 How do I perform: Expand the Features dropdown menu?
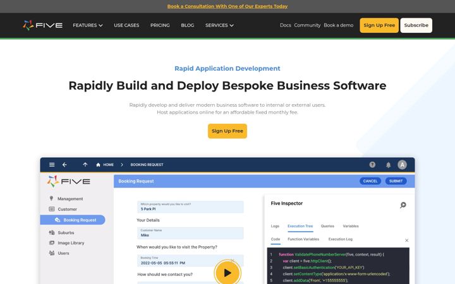(88, 25)
